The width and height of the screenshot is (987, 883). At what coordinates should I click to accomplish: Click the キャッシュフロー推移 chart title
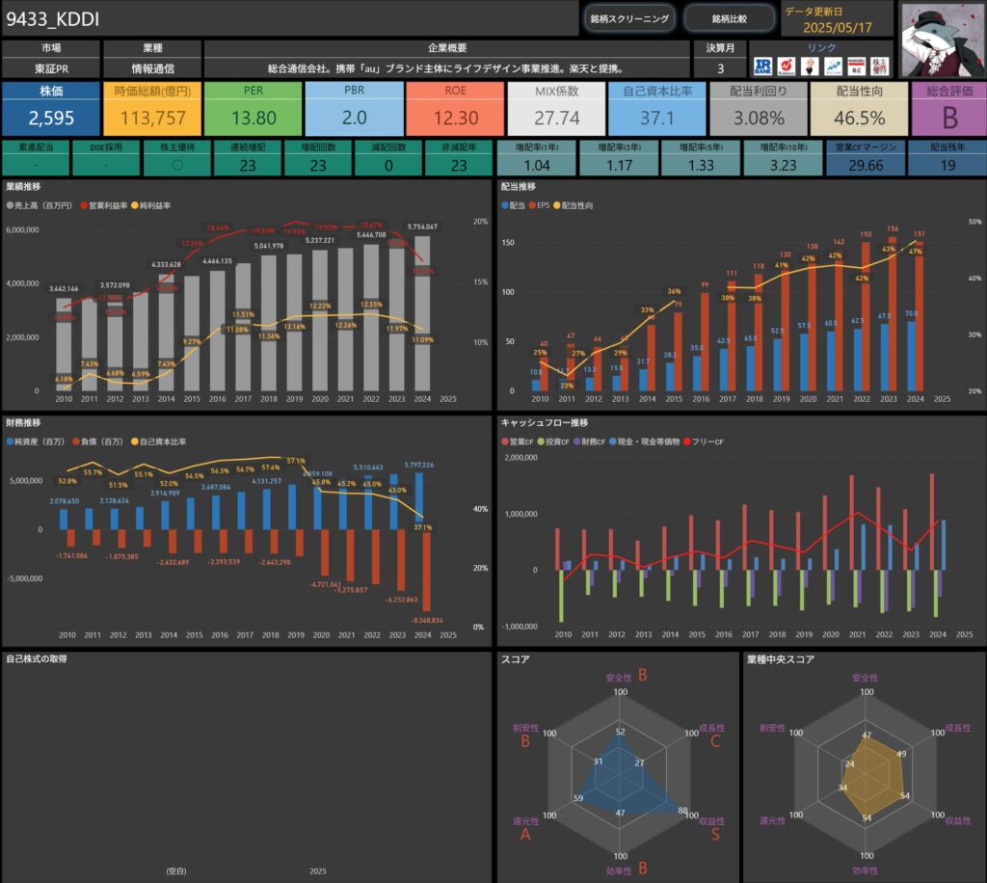545,423
